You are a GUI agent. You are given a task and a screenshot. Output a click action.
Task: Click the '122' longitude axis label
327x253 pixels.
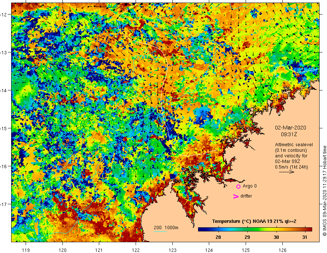pos(136,250)
